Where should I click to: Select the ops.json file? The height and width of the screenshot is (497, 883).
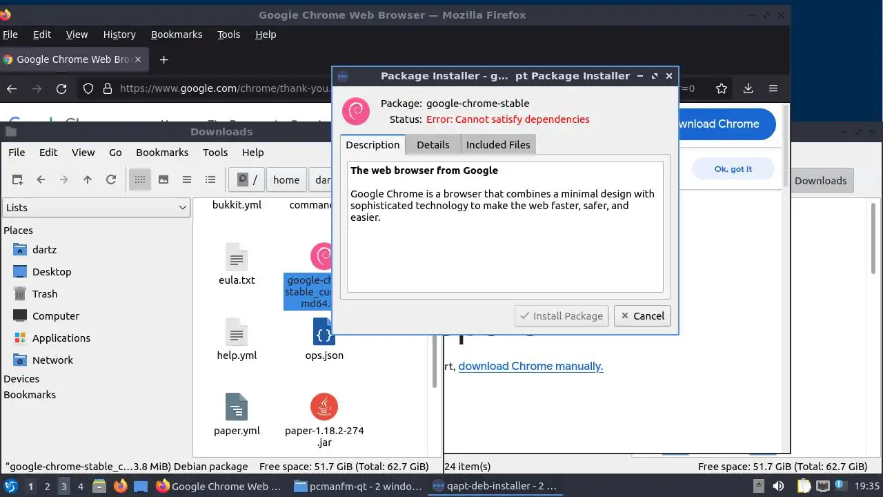point(324,340)
